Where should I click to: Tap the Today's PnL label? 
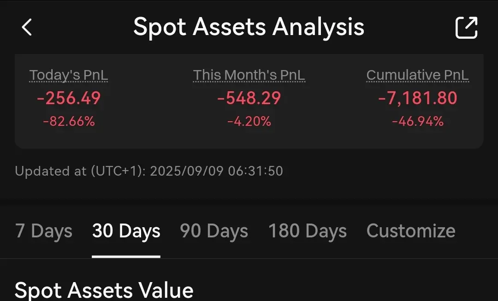(69, 75)
